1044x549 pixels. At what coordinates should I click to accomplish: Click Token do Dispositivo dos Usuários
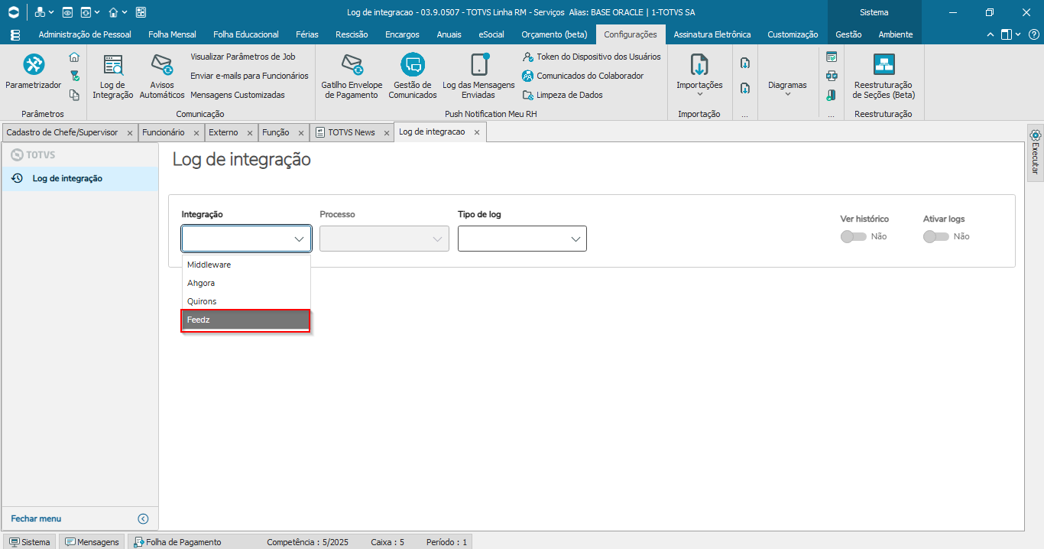592,57
